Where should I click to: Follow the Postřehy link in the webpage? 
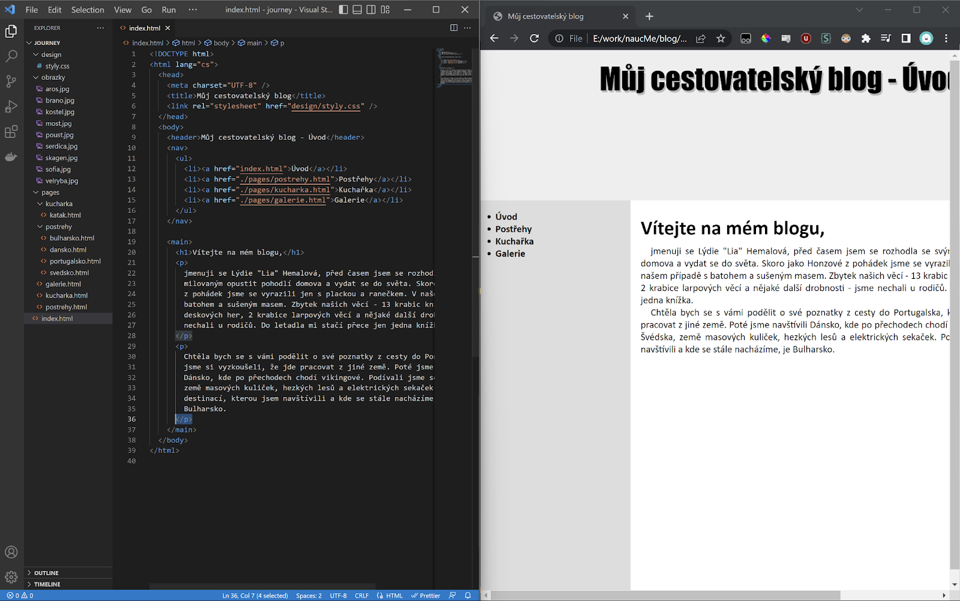pyautogui.click(x=513, y=229)
